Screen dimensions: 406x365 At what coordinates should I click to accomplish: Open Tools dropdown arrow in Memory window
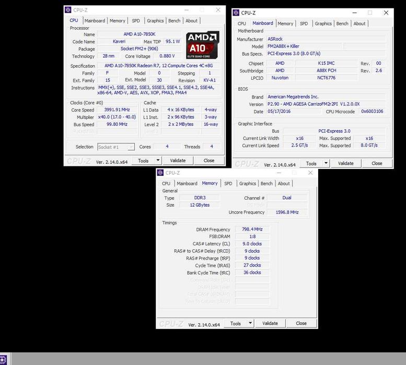coord(250,323)
